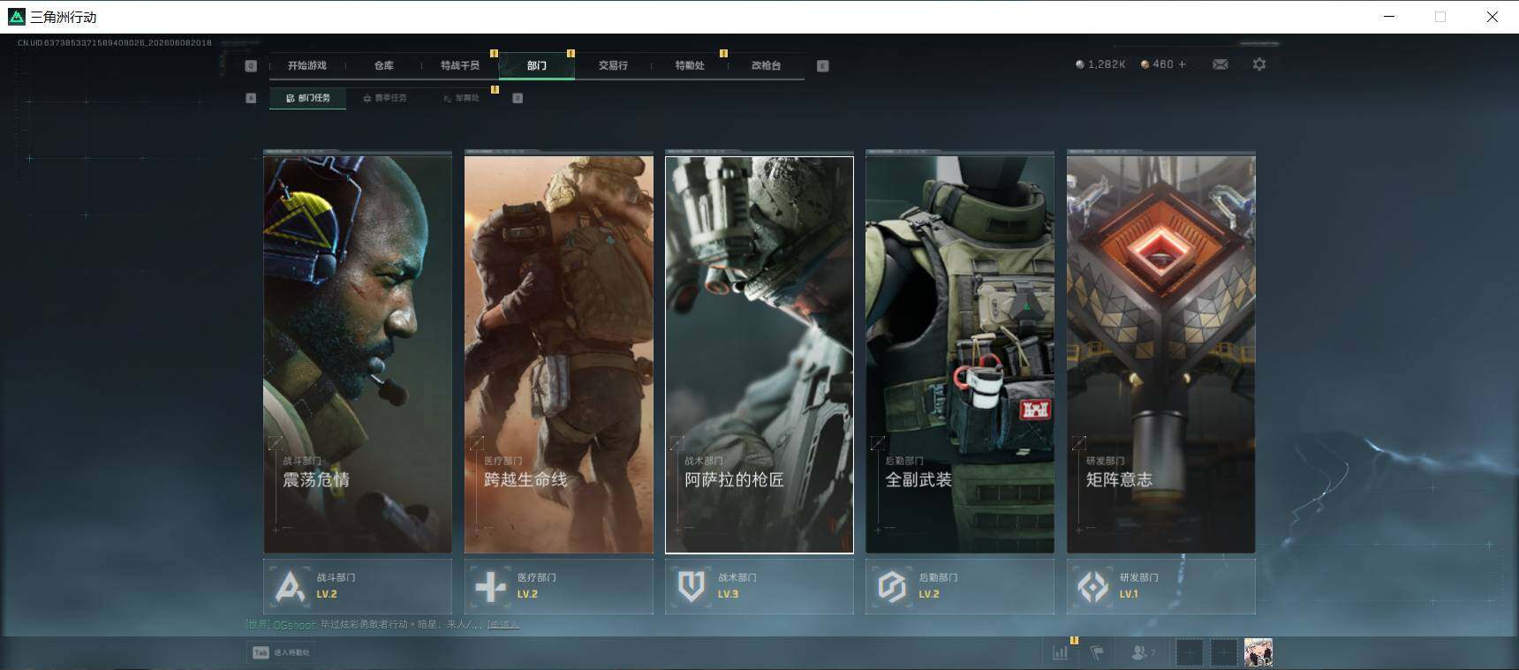
Task: Click the OGshoot player name in chat
Action: point(294,625)
